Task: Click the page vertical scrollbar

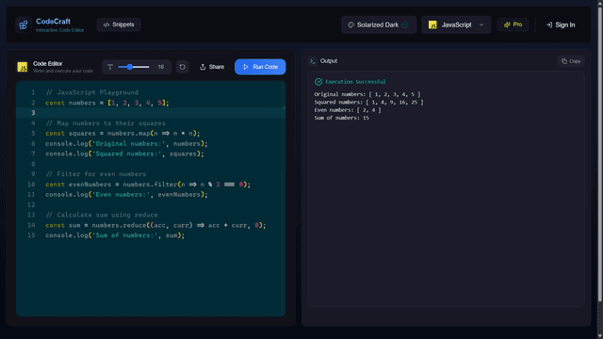Action: (x=600, y=153)
